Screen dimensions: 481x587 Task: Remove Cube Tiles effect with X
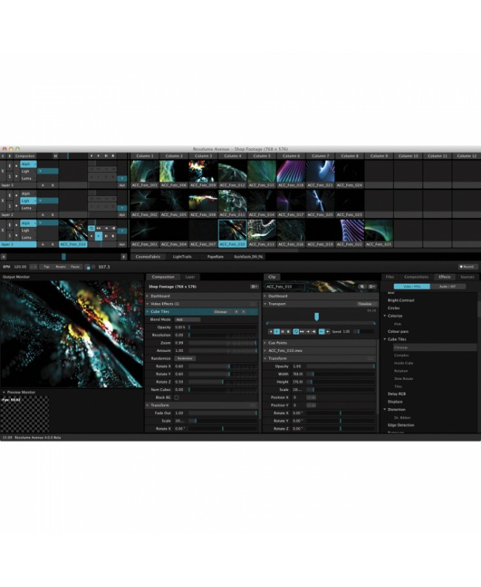tap(243, 312)
